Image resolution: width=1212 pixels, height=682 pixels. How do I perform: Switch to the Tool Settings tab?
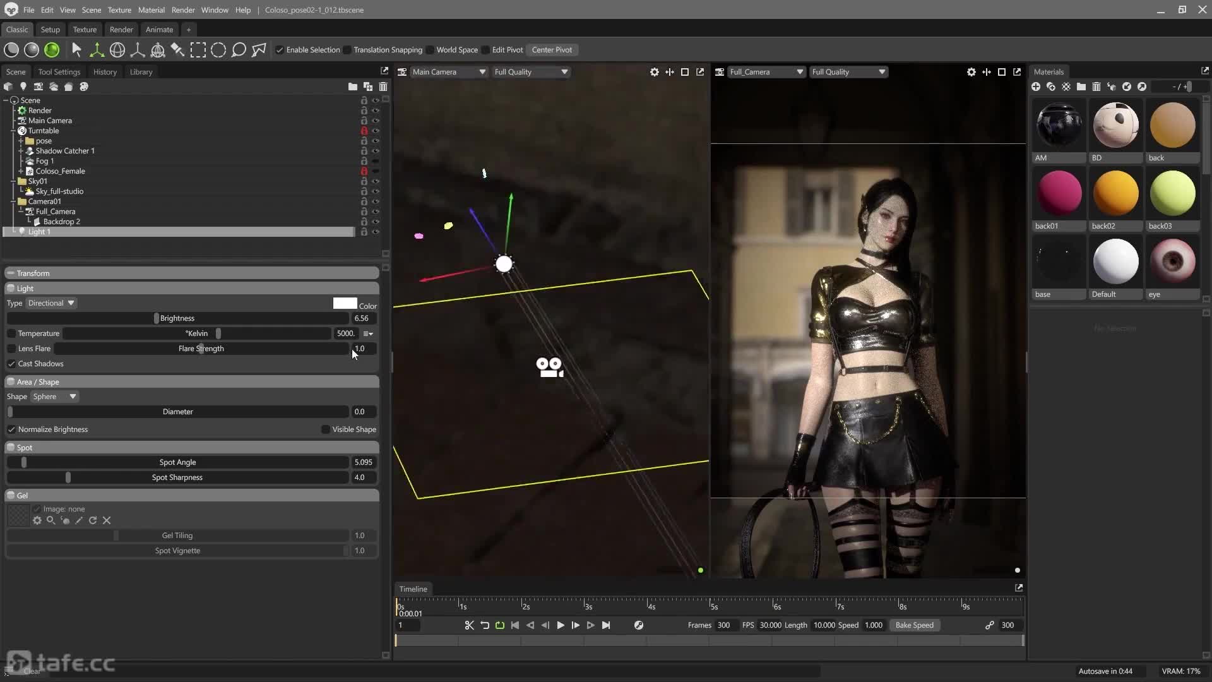(59, 72)
